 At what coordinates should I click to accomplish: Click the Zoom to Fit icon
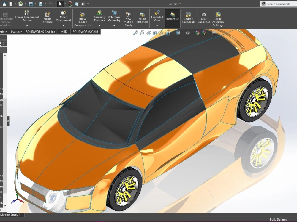[x=135, y=33]
